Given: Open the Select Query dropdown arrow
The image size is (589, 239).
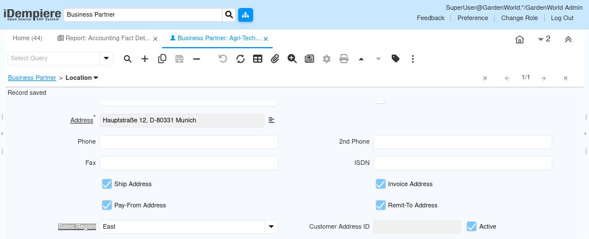Looking at the screenshot, I should (x=106, y=59).
